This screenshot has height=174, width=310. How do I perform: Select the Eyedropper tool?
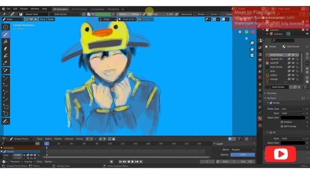[6, 71]
